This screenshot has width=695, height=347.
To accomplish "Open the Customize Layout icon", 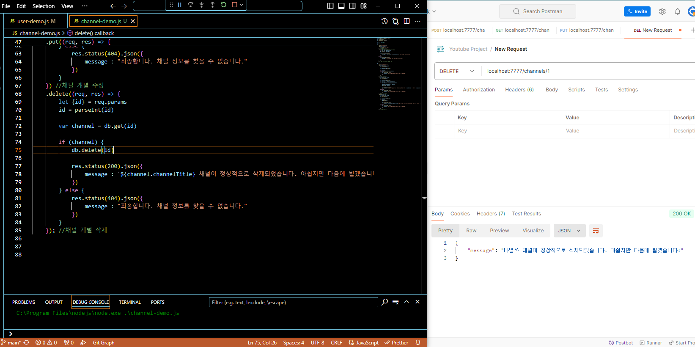I will click(x=363, y=6).
